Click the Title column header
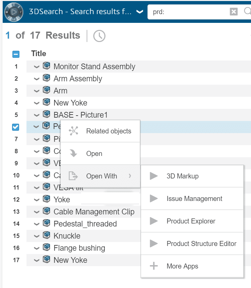 39,54
